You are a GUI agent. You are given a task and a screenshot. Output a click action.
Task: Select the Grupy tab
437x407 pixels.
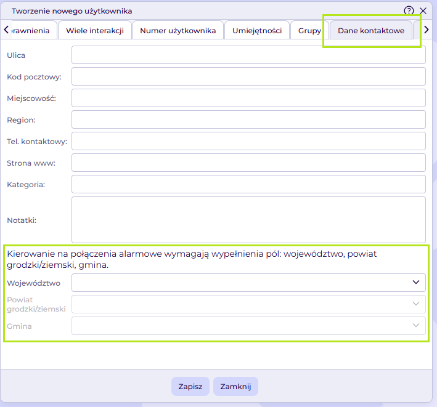tap(309, 30)
